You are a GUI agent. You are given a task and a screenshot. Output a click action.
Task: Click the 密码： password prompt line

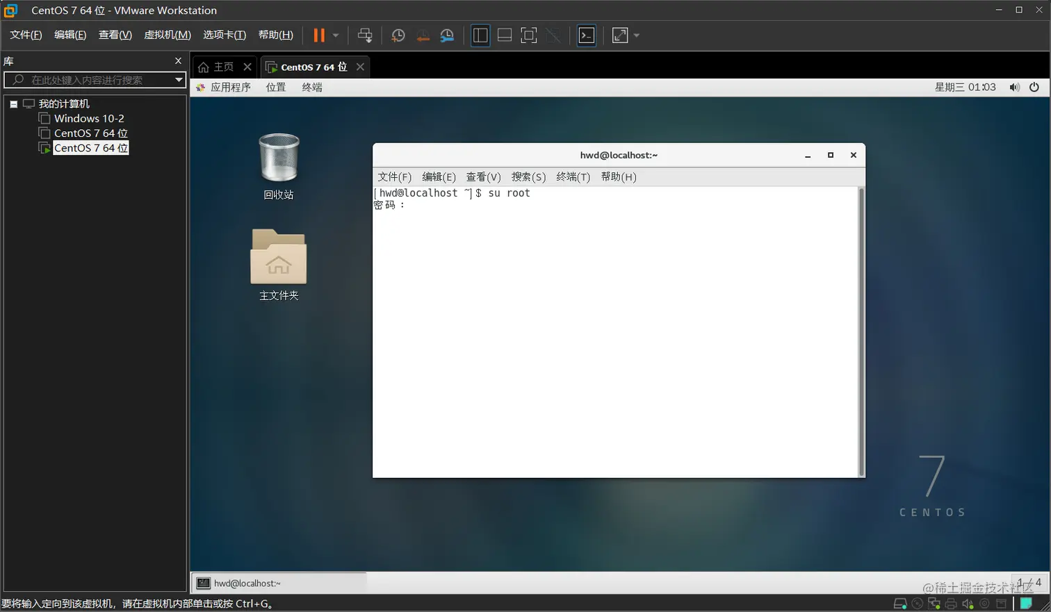pos(389,205)
